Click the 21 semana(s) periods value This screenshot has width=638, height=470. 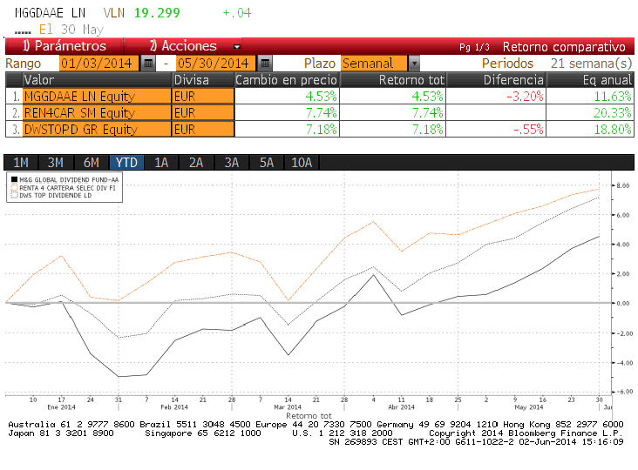pyautogui.click(x=592, y=64)
